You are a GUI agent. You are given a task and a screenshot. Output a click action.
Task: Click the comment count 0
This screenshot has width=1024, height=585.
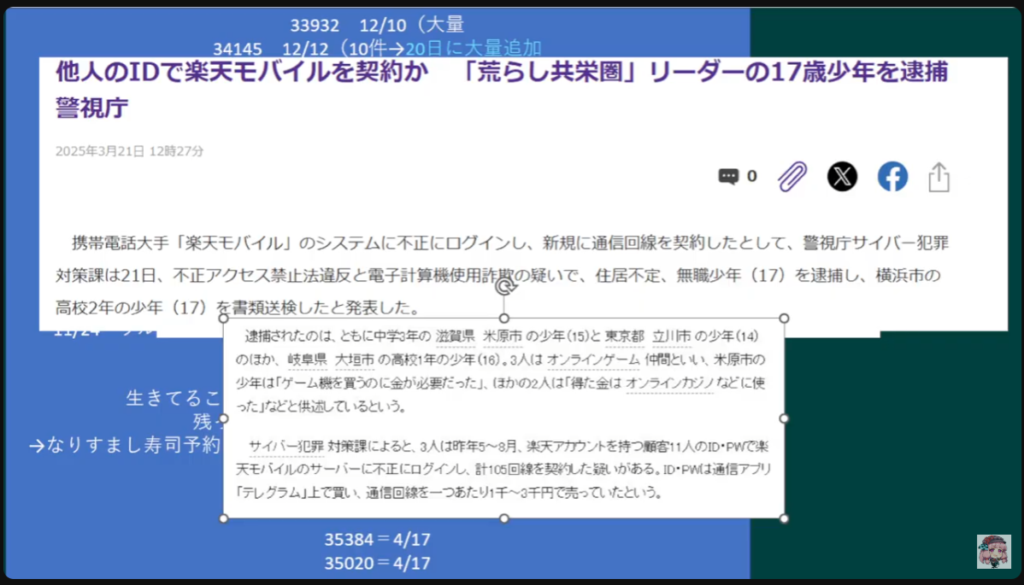click(751, 176)
